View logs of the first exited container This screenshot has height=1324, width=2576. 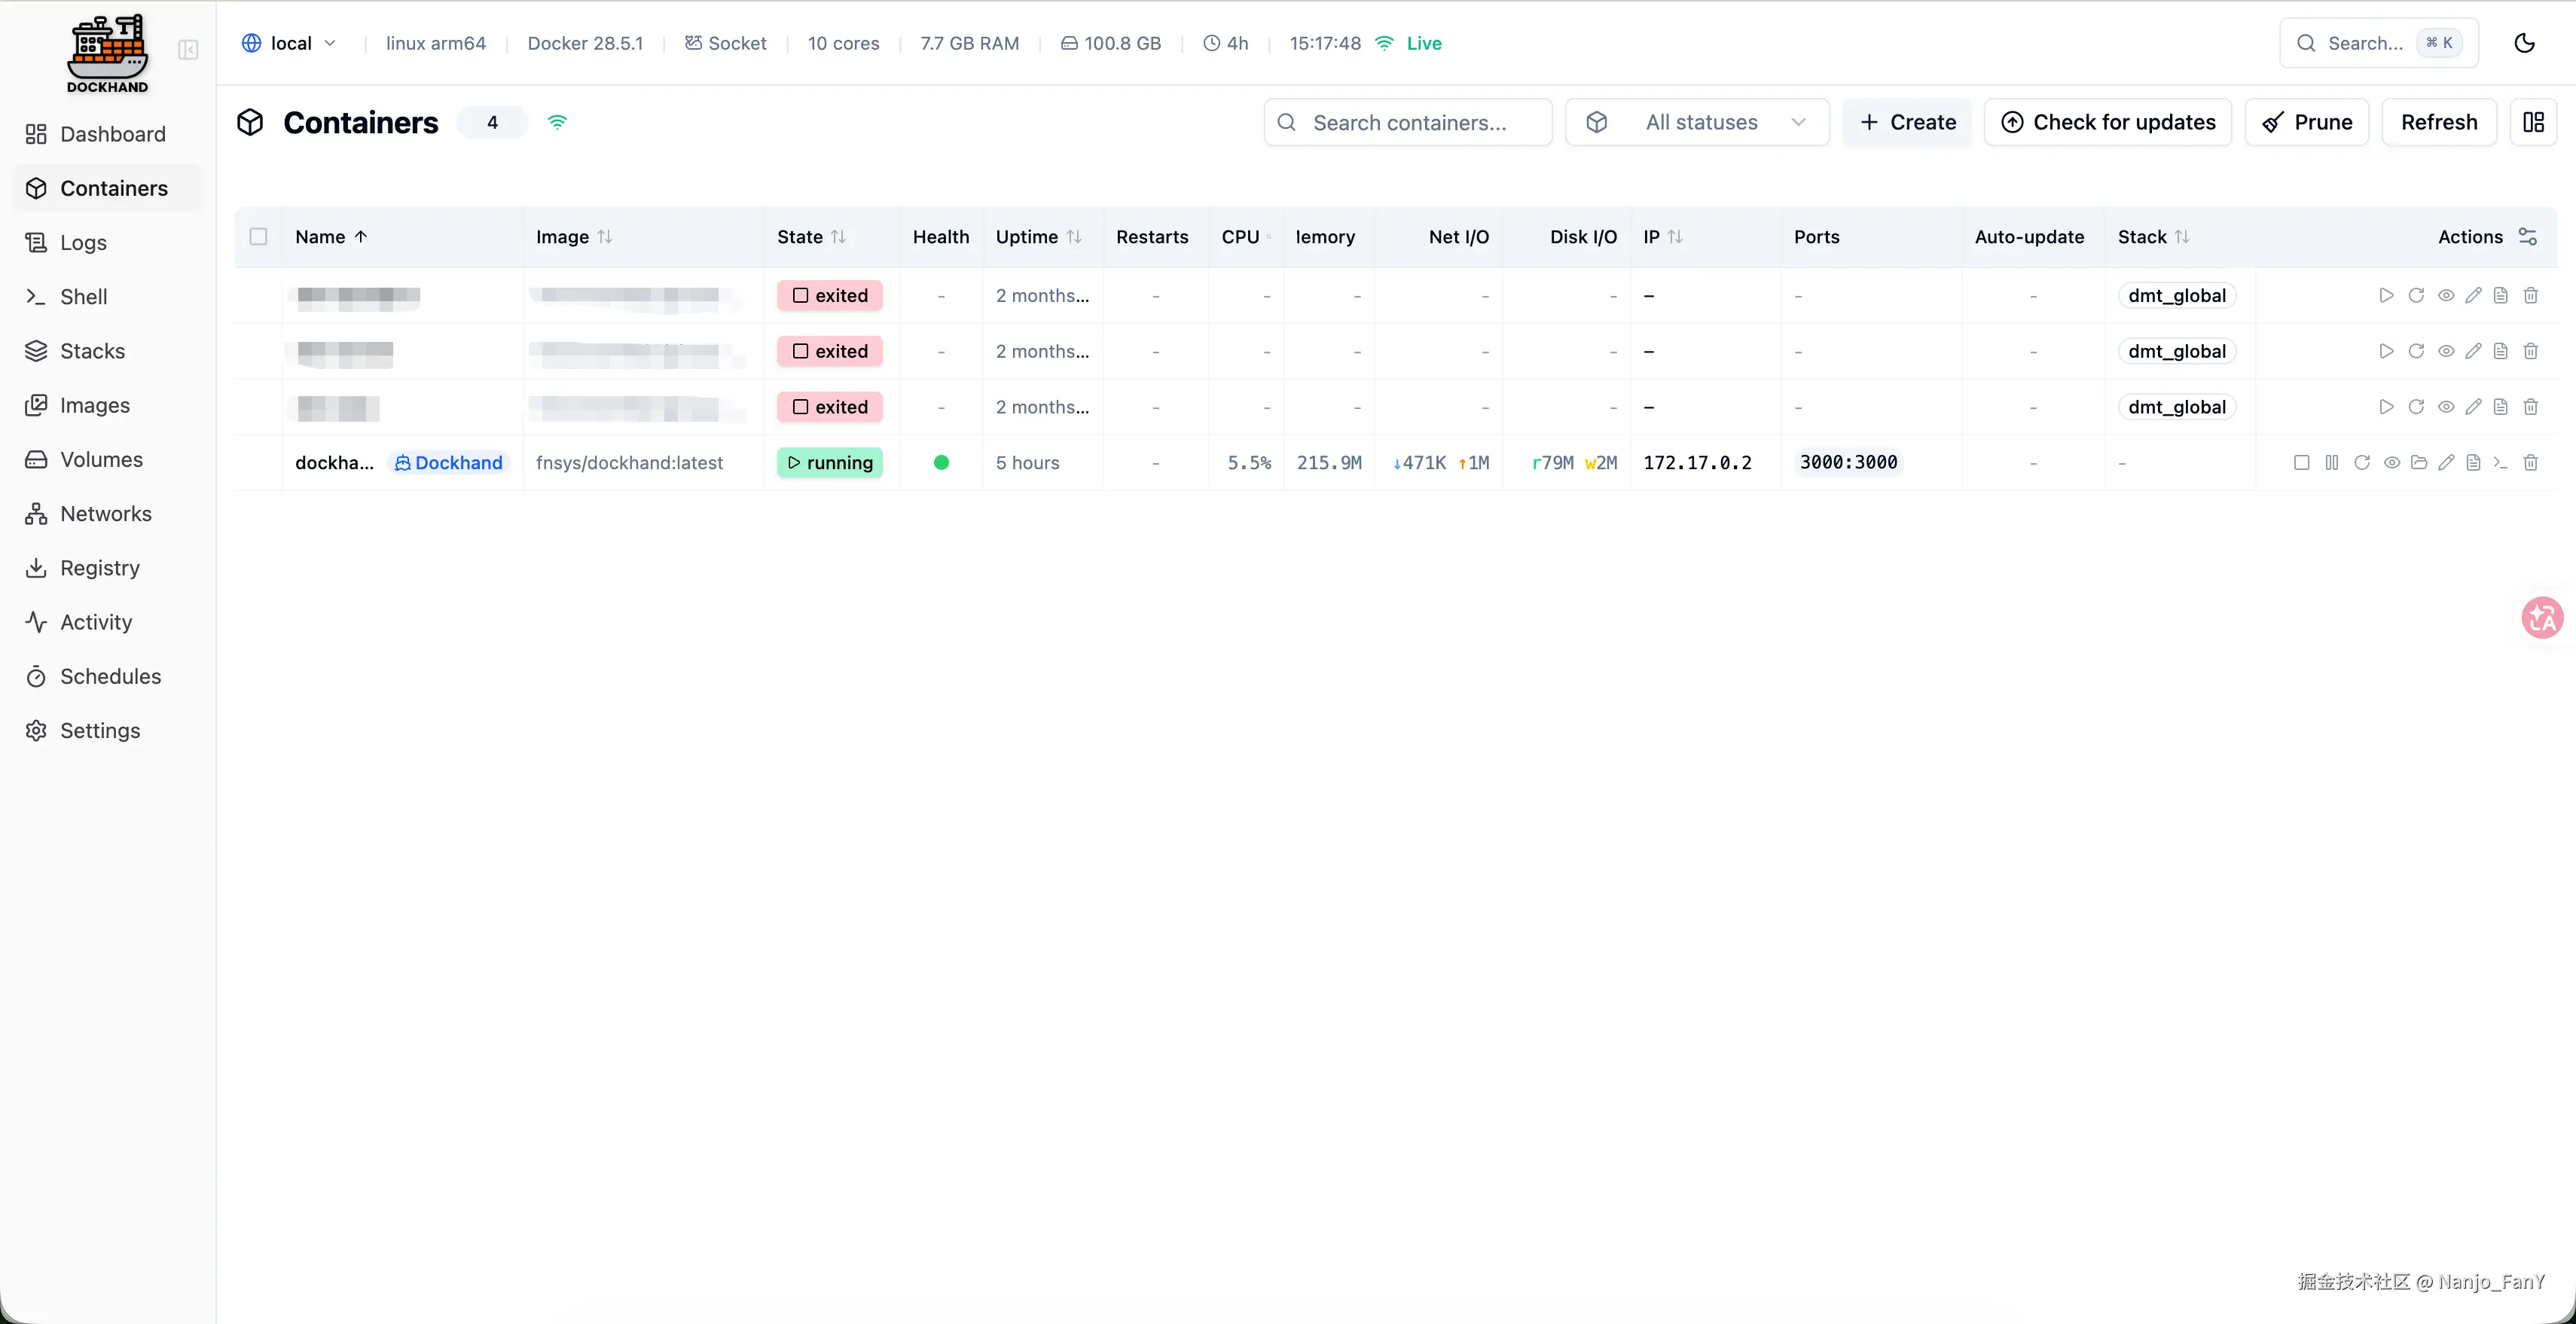[2500, 296]
